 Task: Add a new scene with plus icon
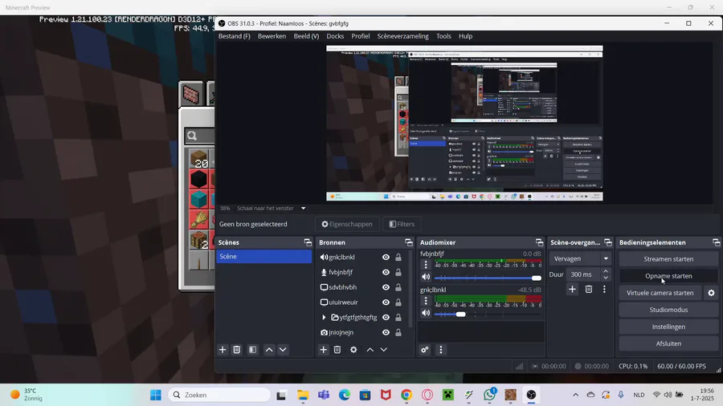(x=223, y=350)
